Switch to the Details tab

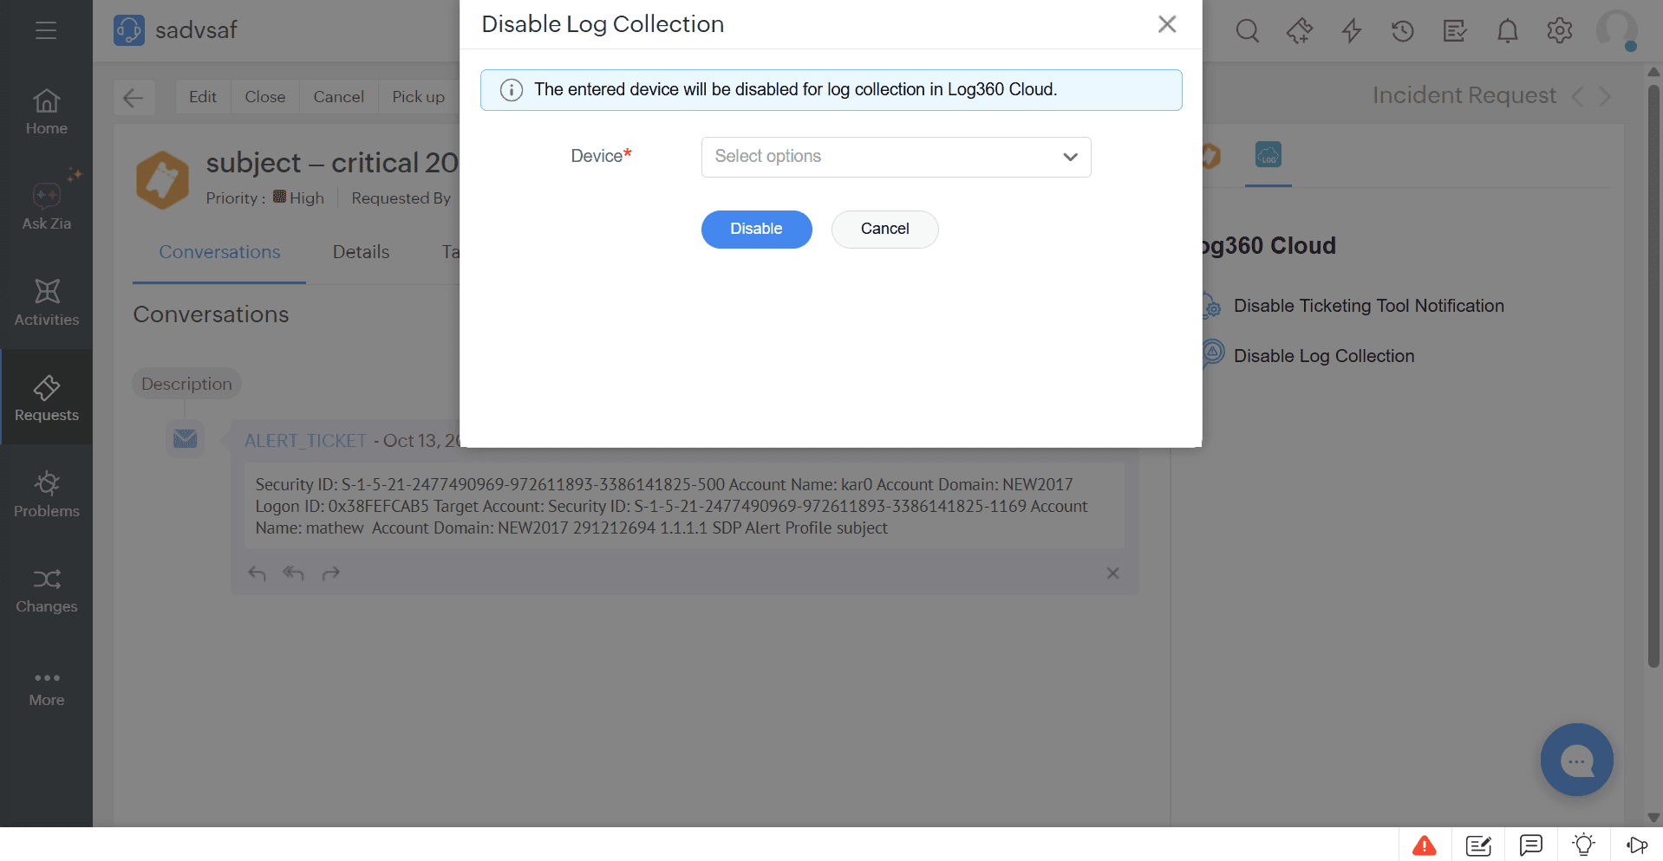tap(361, 251)
